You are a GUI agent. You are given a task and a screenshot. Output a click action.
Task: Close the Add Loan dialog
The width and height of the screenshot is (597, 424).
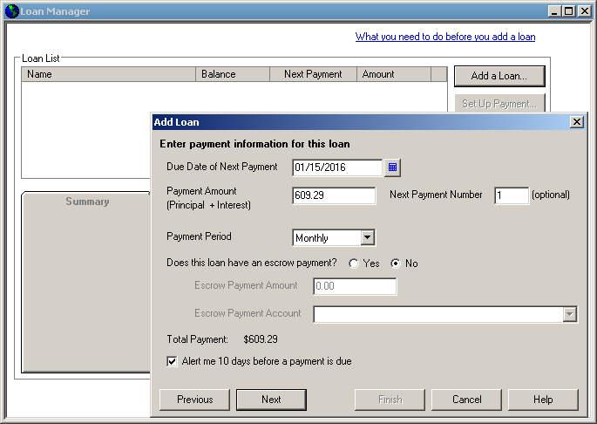click(x=576, y=122)
